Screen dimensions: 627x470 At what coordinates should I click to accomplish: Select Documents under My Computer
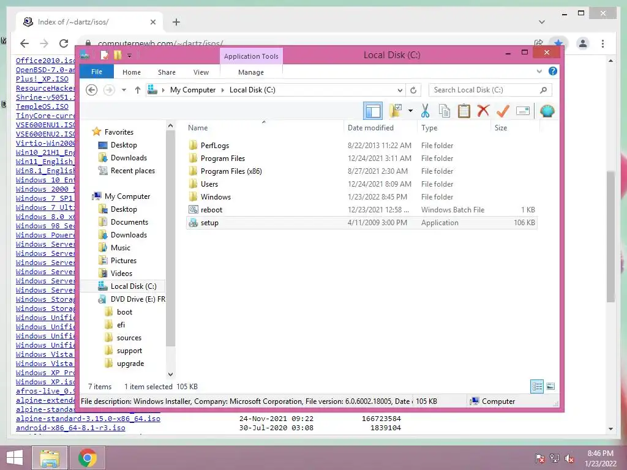pyautogui.click(x=129, y=222)
